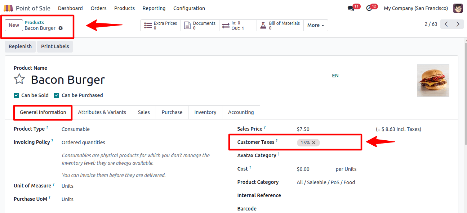The width and height of the screenshot is (467, 213).
Task: Go to previous record with left chevron
Action: tap(446, 24)
